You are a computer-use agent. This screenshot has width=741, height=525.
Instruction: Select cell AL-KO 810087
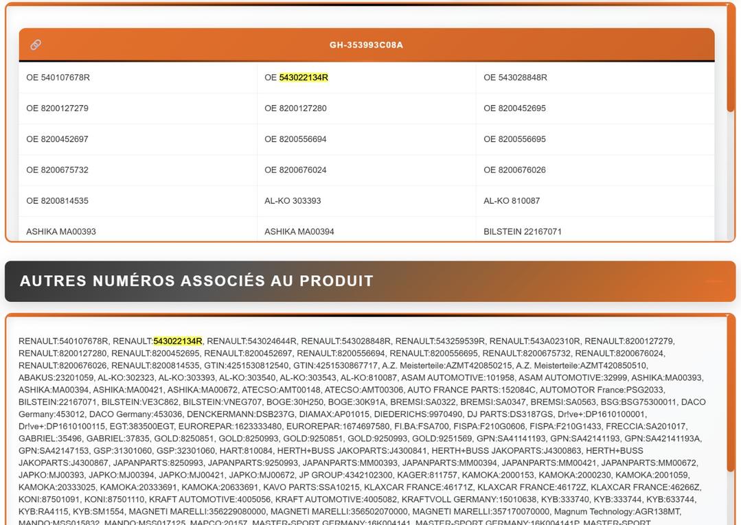pos(595,200)
